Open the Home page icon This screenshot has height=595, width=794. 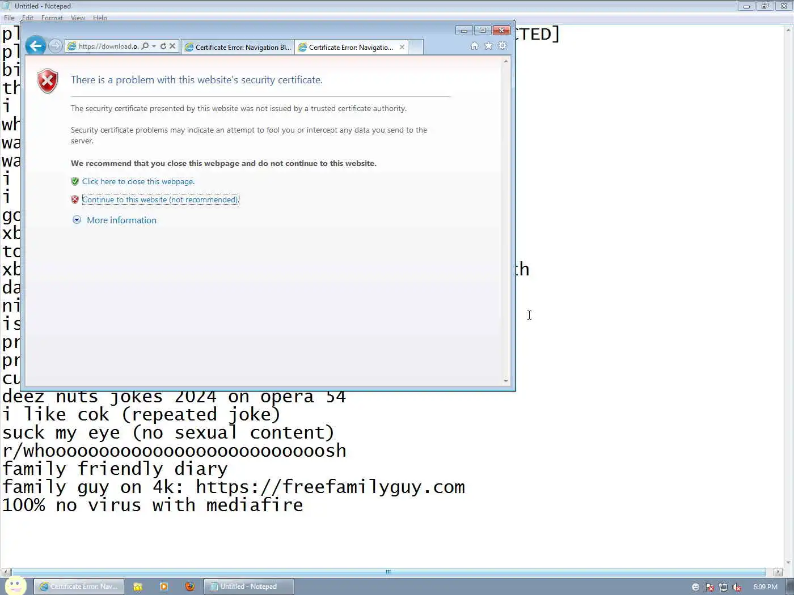[475, 46]
